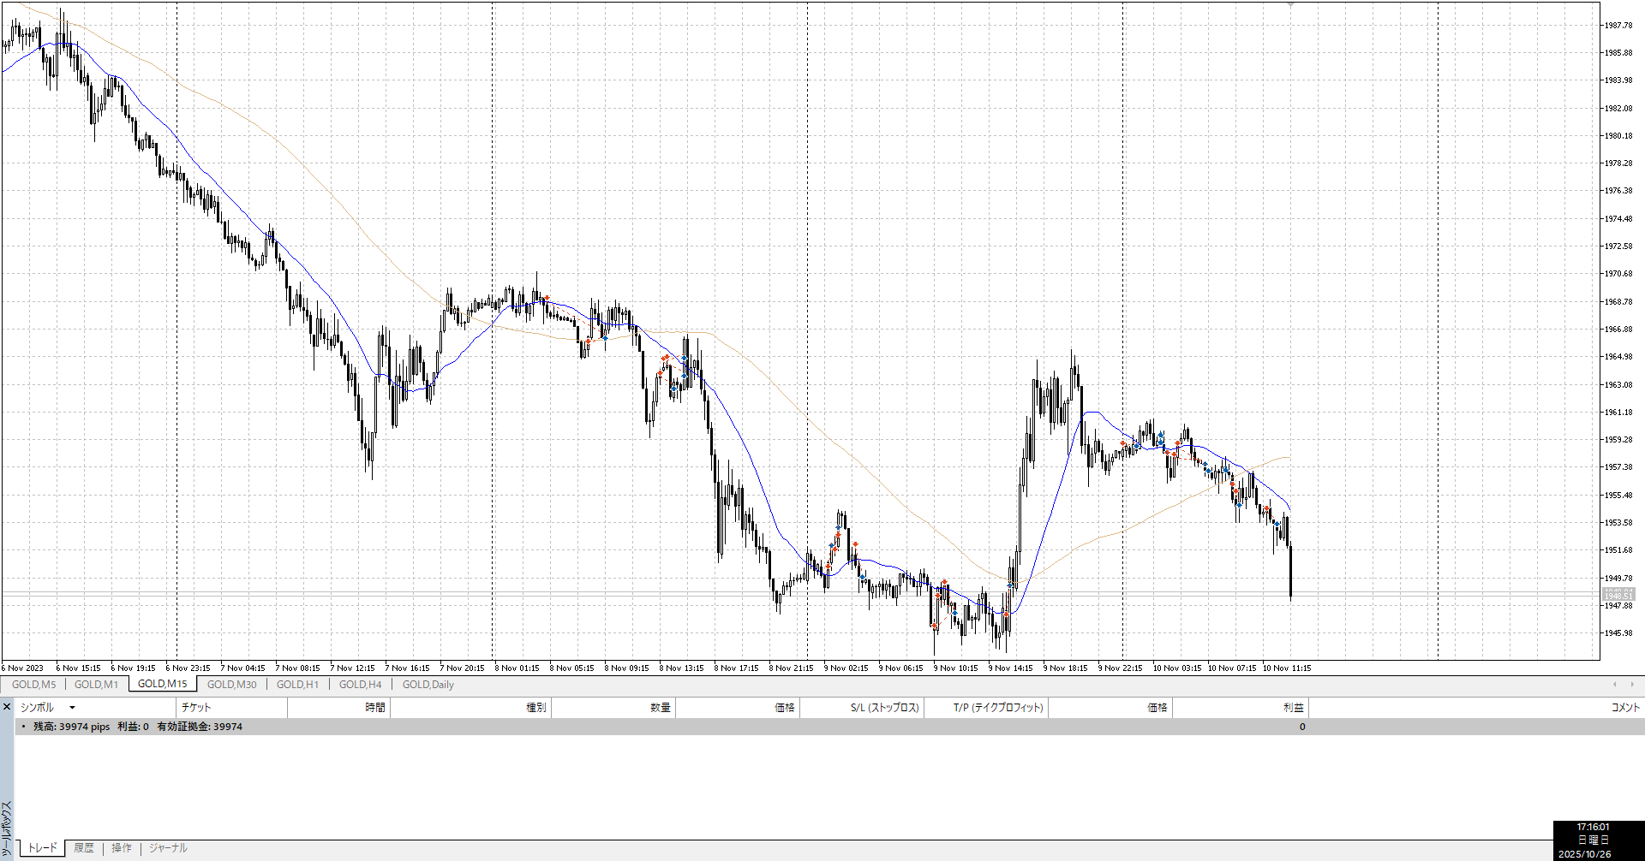This screenshot has width=1645, height=861.
Task: Open the 履歴 tab in the toolbox
Action: tap(84, 847)
